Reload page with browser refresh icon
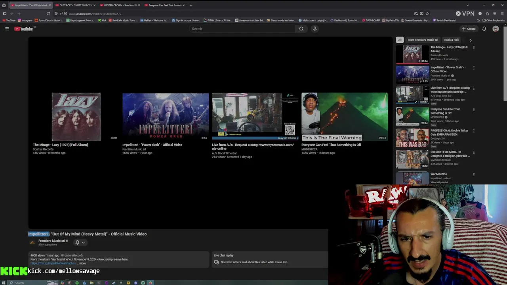The width and height of the screenshot is (507, 285). (x=48, y=13)
